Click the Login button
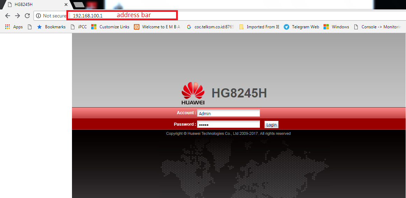 point(271,125)
